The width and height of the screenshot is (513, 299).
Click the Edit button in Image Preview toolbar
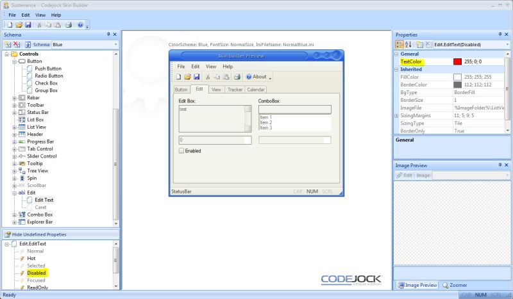point(405,175)
